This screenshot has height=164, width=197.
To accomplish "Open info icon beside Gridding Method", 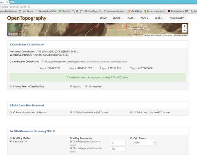I will 11,138.
